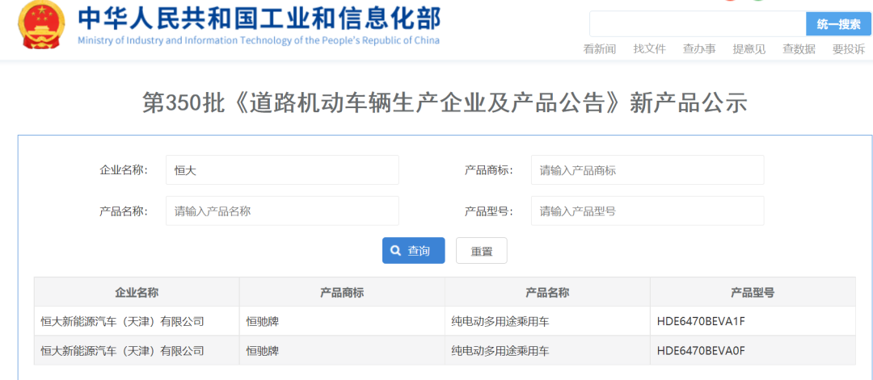Image resolution: width=873 pixels, height=380 pixels.
Task: Click the 企业名称 input containing 恒大
Action: point(282,170)
